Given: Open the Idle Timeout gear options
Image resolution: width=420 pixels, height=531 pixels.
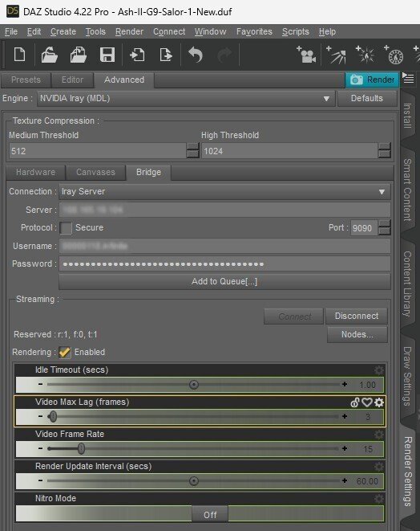Looking at the screenshot, I should (x=378, y=370).
